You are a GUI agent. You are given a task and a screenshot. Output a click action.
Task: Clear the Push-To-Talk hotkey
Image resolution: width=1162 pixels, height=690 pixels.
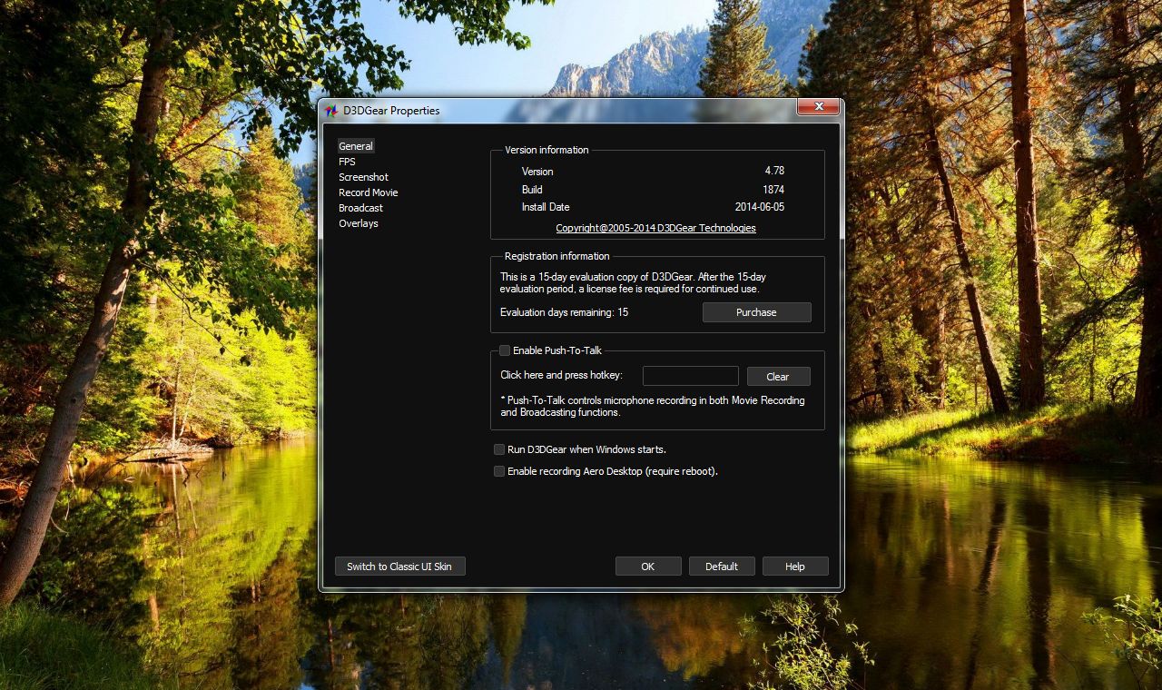(x=778, y=377)
